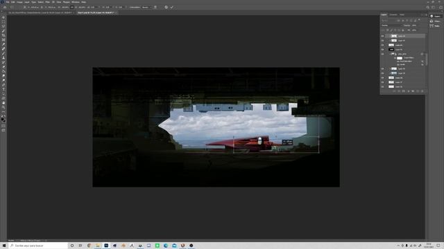Viewport: 444px width, 249px height.
Task: Select the Move tool
Action: 3,17
